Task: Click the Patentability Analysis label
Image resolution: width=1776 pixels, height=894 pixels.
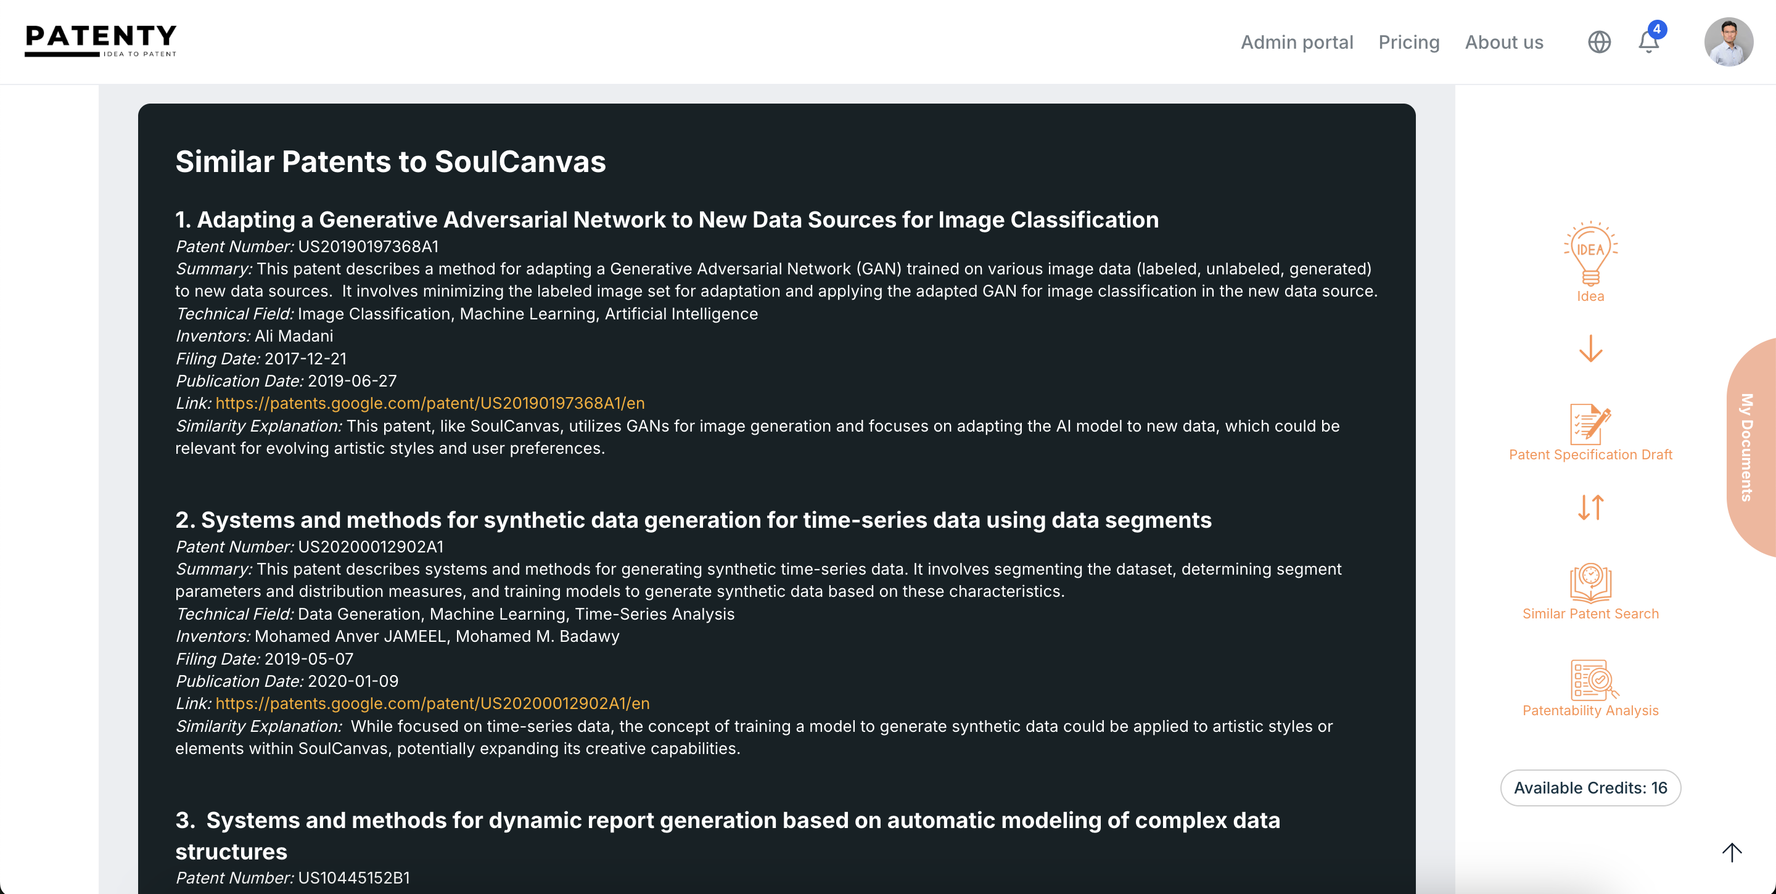Action: [x=1590, y=710]
